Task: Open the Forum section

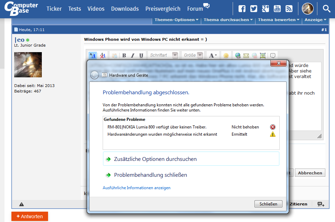Action: tap(195, 9)
